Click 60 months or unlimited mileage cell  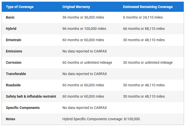click(87, 62)
